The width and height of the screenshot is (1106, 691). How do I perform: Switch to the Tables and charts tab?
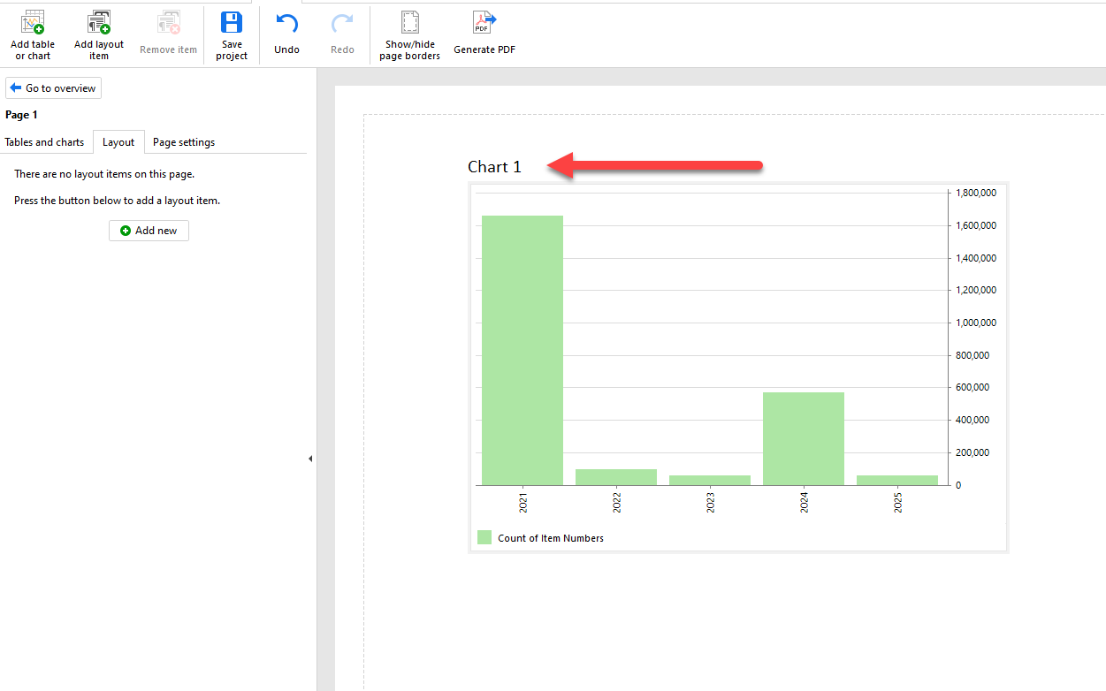(x=44, y=142)
